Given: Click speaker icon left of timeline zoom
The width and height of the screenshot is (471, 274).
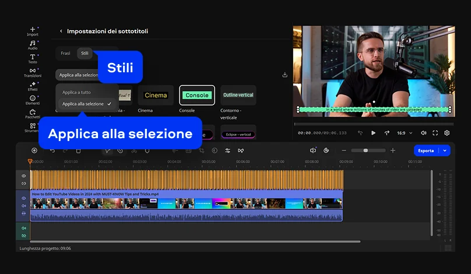Looking at the screenshot, I should (313, 150).
